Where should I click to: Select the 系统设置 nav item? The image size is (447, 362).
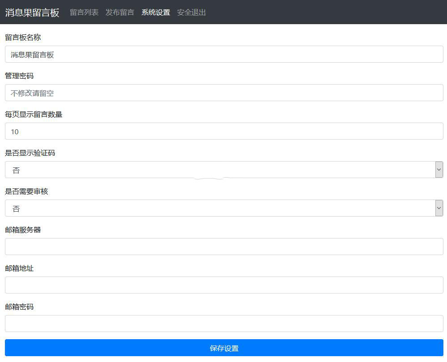[156, 12]
